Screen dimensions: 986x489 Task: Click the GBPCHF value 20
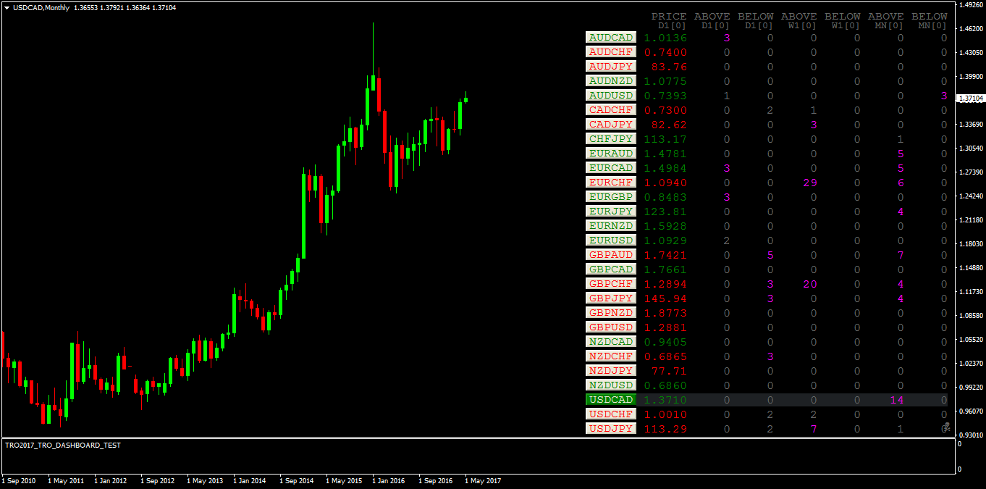(810, 284)
